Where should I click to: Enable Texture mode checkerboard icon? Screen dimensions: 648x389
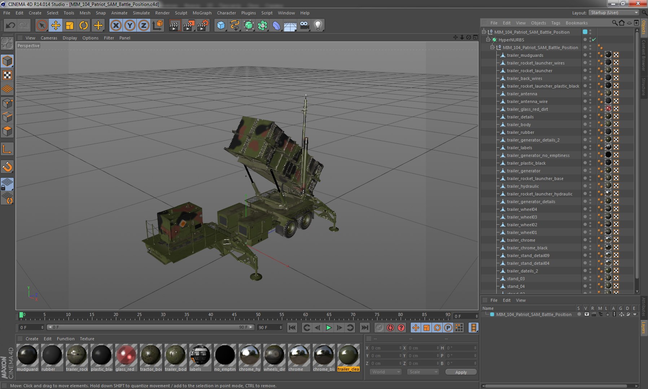(x=7, y=75)
